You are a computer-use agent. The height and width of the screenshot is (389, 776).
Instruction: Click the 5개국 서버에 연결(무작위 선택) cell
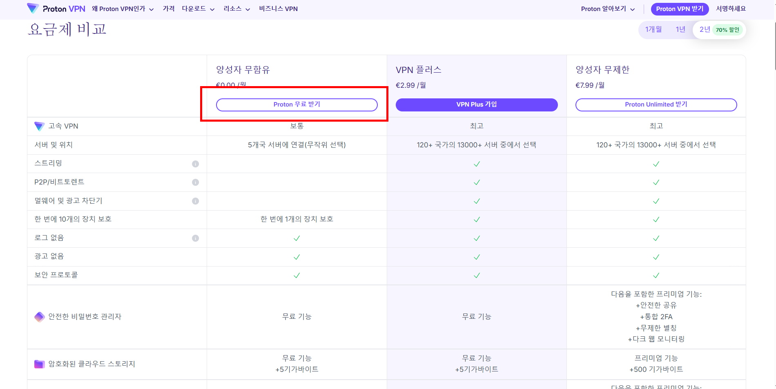tap(297, 145)
